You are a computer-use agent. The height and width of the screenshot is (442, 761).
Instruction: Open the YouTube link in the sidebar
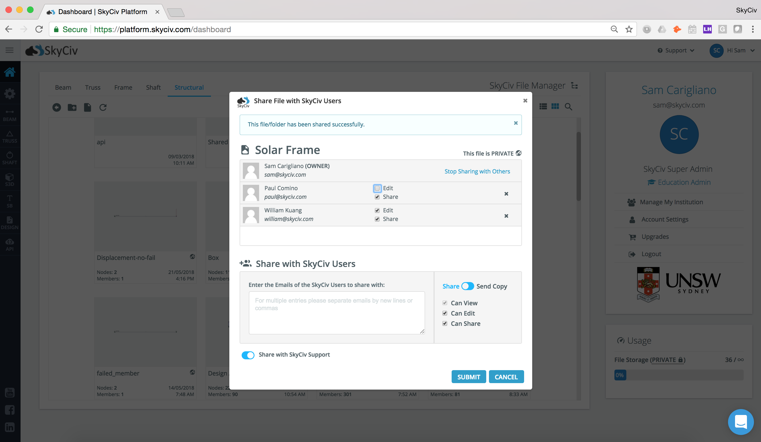click(10, 393)
